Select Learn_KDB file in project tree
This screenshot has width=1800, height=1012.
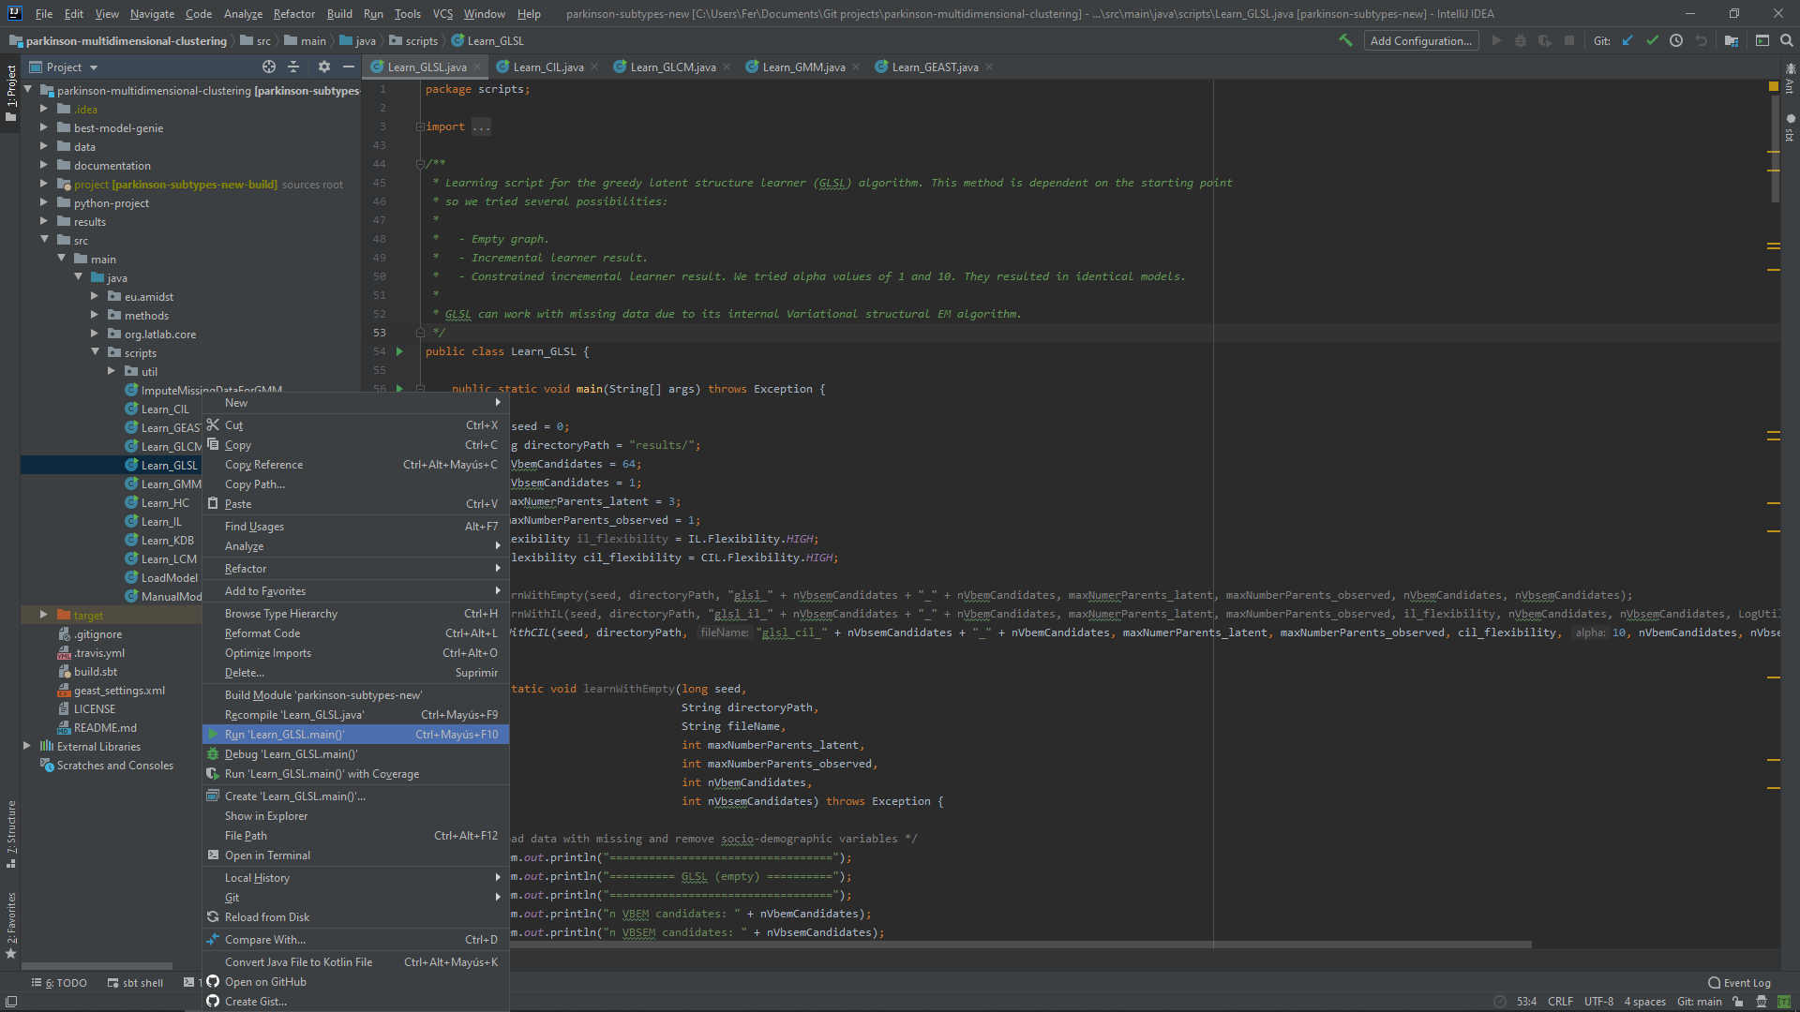[x=167, y=540]
